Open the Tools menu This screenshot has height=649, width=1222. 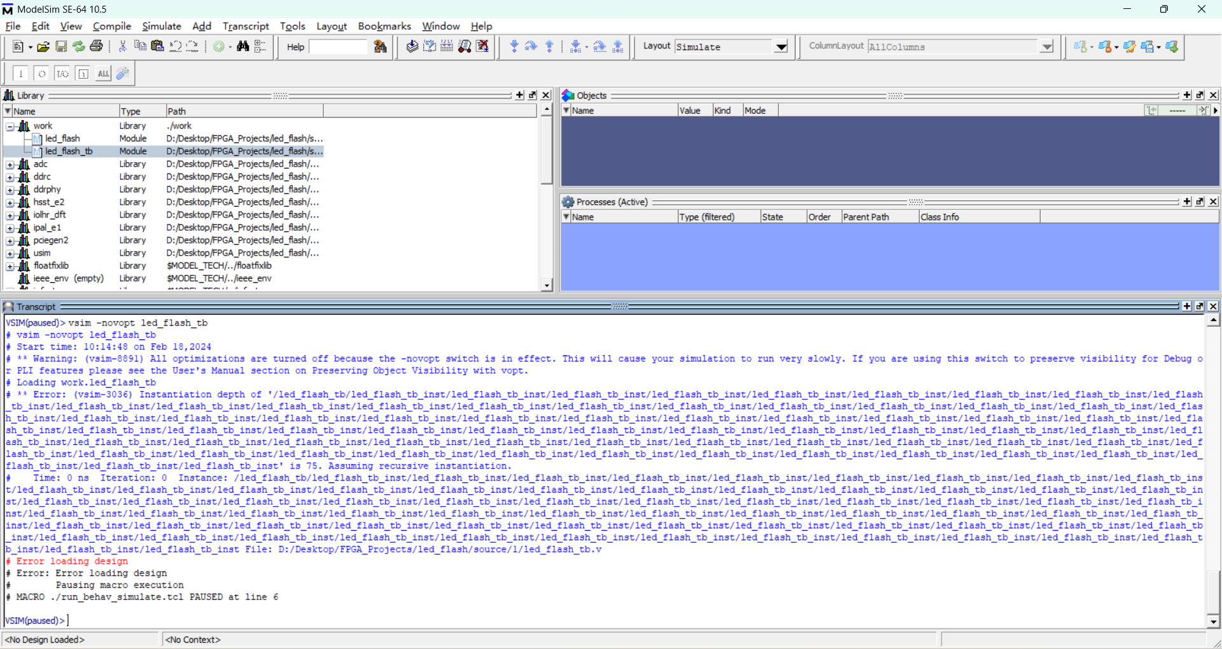coord(293,26)
